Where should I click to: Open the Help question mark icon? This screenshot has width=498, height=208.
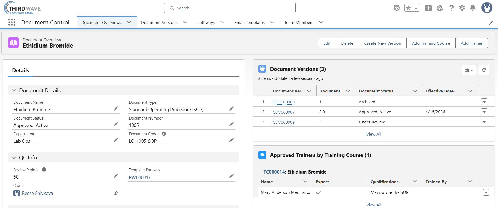point(451,8)
